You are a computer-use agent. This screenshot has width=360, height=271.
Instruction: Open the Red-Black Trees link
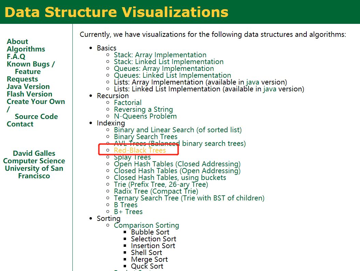(x=140, y=150)
